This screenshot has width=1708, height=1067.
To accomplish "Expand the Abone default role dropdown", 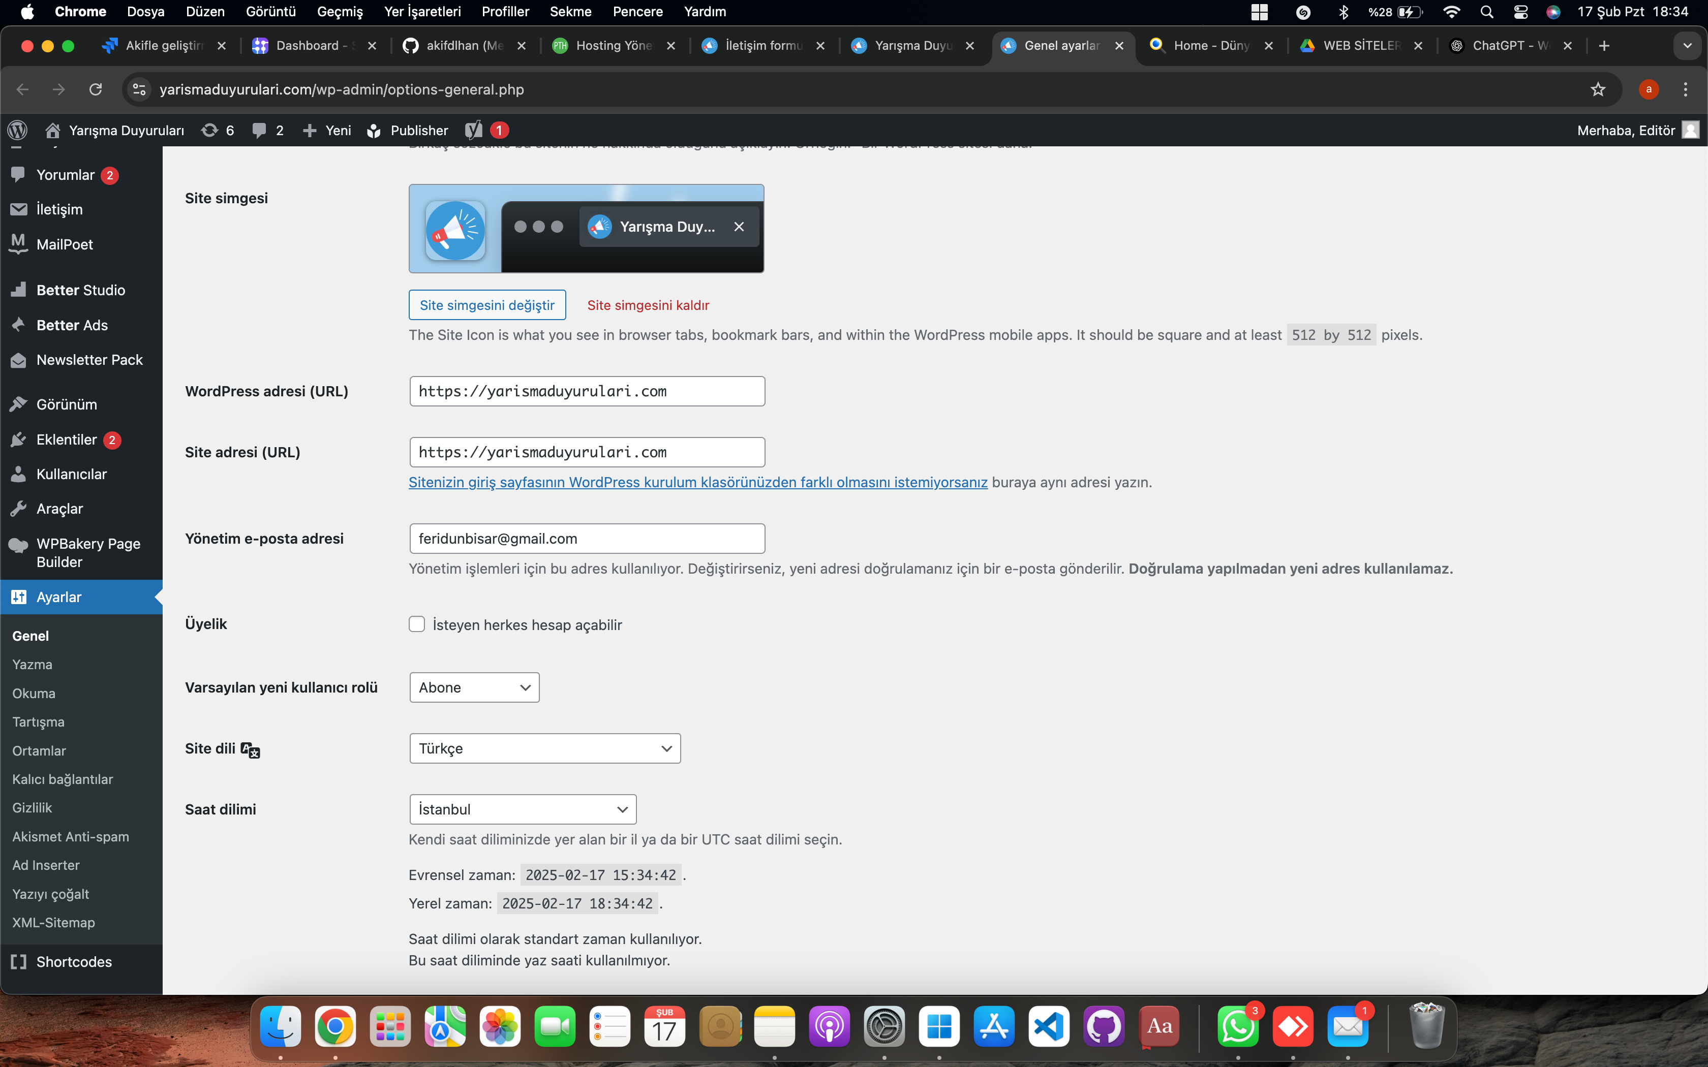I will [x=474, y=687].
